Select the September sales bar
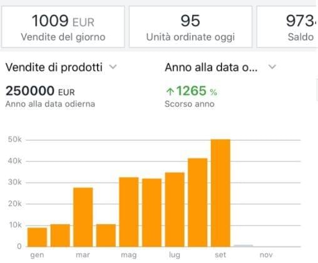Screen dimensions: 318x263 (220, 193)
